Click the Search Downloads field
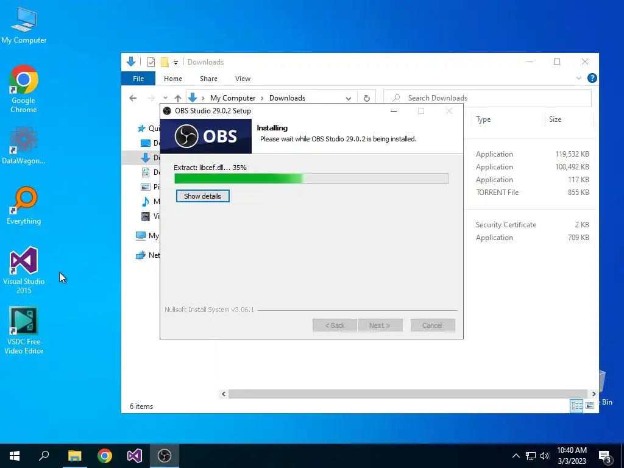The width and height of the screenshot is (624, 468). pyautogui.click(x=487, y=98)
